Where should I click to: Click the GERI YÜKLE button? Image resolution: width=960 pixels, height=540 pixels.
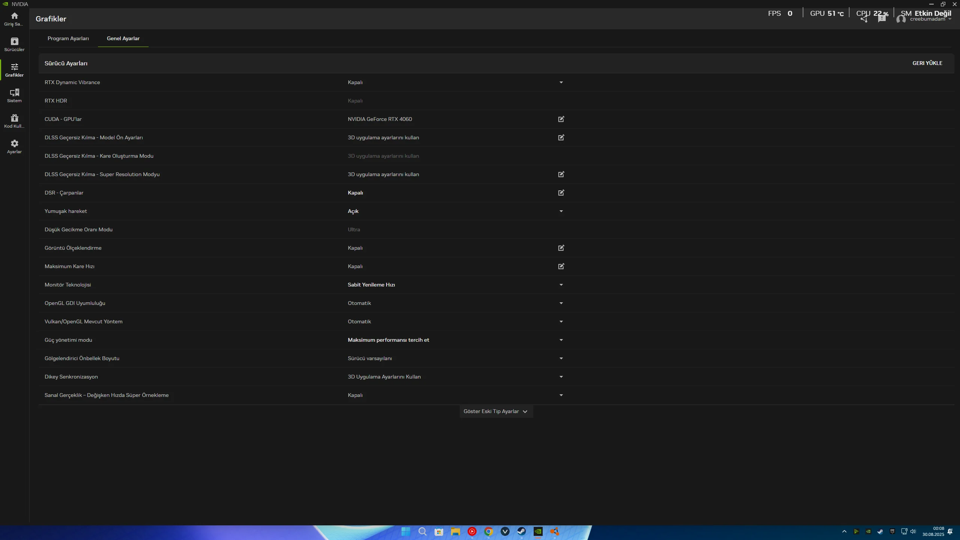click(x=927, y=63)
